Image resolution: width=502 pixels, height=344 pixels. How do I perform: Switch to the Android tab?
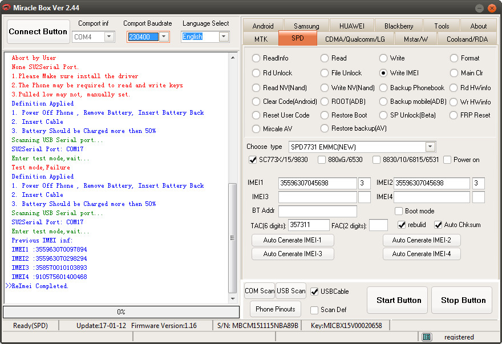click(263, 26)
